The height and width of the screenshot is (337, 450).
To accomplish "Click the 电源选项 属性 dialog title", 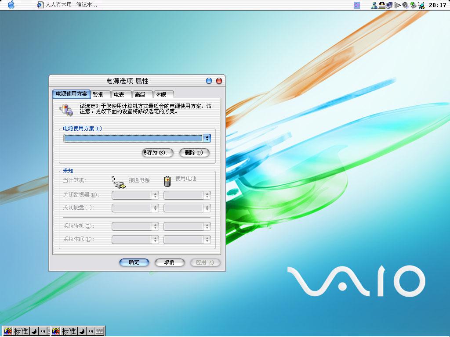I will 127,81.
